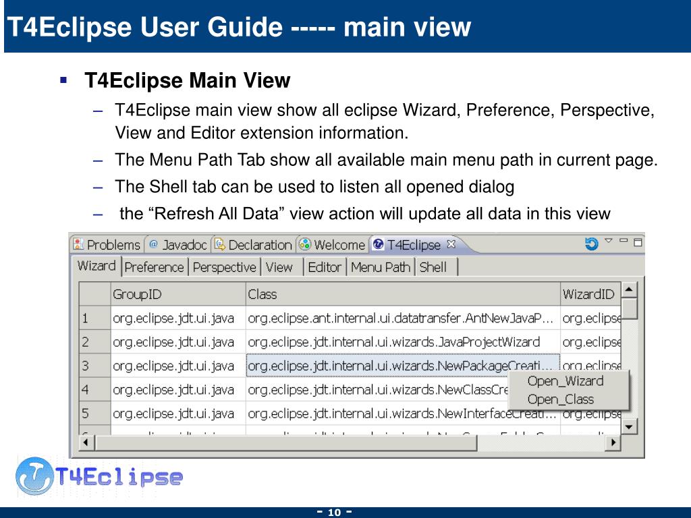The height and width of the screenshot is (518, 691).
Task: Choose Open_Wizard from context menu
Action: pos(565,381)
